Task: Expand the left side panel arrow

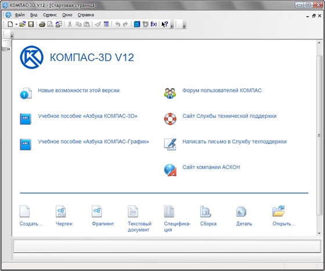Action: pyautogui.click(x=9, y=49)
